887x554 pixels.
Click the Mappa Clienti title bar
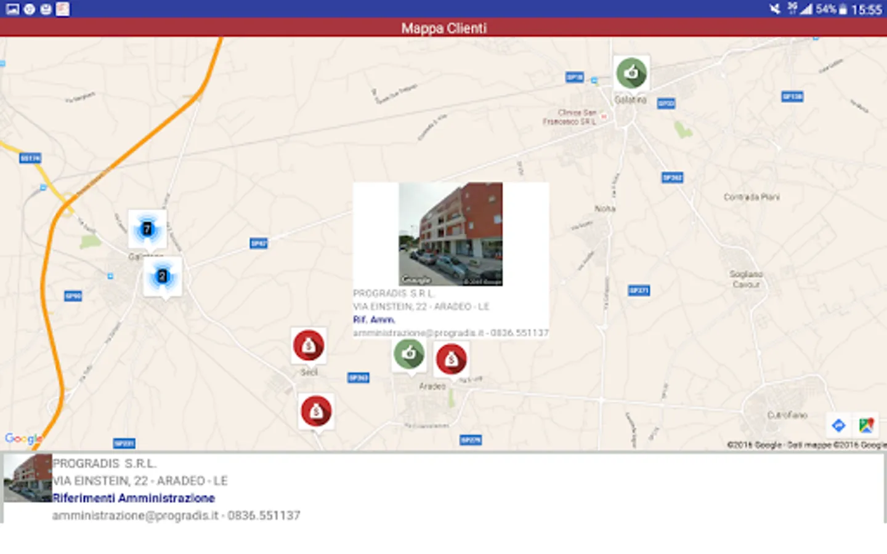click(x=443, y=28)
